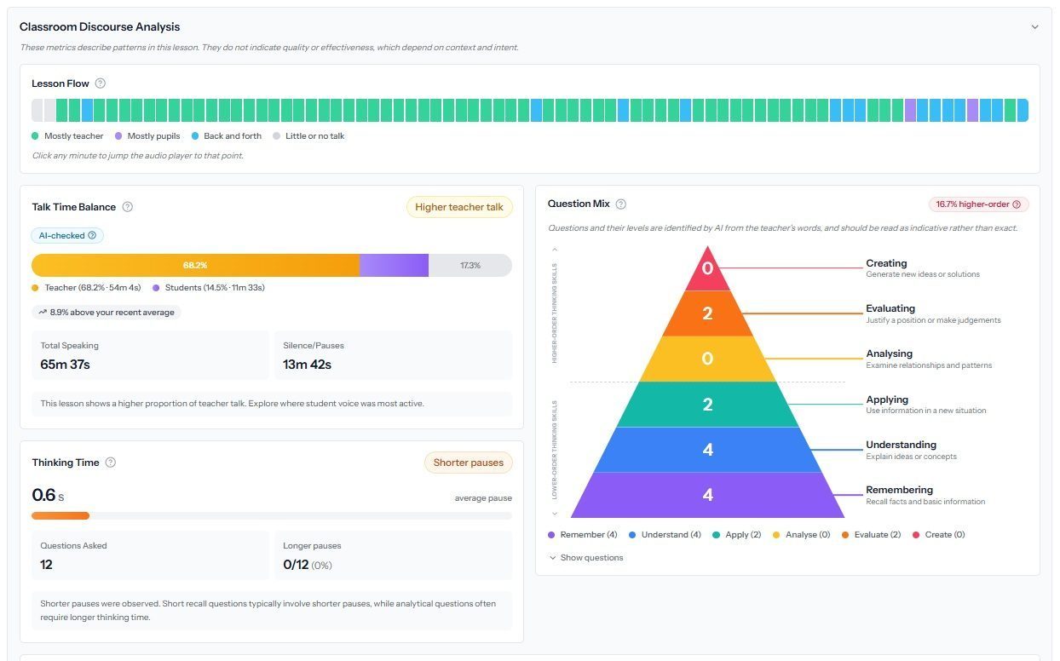This screenshot has height=661, width=1060.
Task: Click the grey 17.3% silence bar segment
Action: tap(470, 265)
